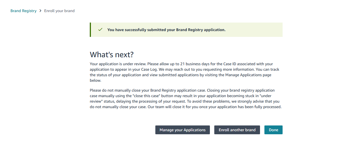
Task: Click the What's next? heading
Action: click(112, 54)
